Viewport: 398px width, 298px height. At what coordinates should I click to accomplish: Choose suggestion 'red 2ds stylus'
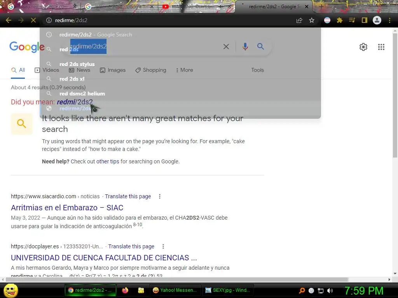point(180,64)
